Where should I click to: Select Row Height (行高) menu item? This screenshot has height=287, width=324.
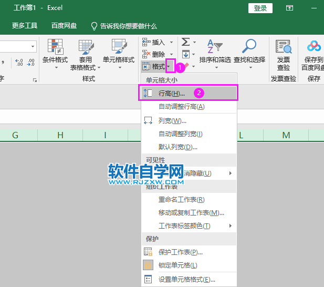click(189, 93)
